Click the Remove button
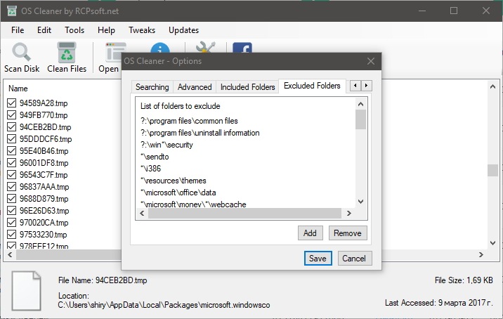 coord(348,233)
